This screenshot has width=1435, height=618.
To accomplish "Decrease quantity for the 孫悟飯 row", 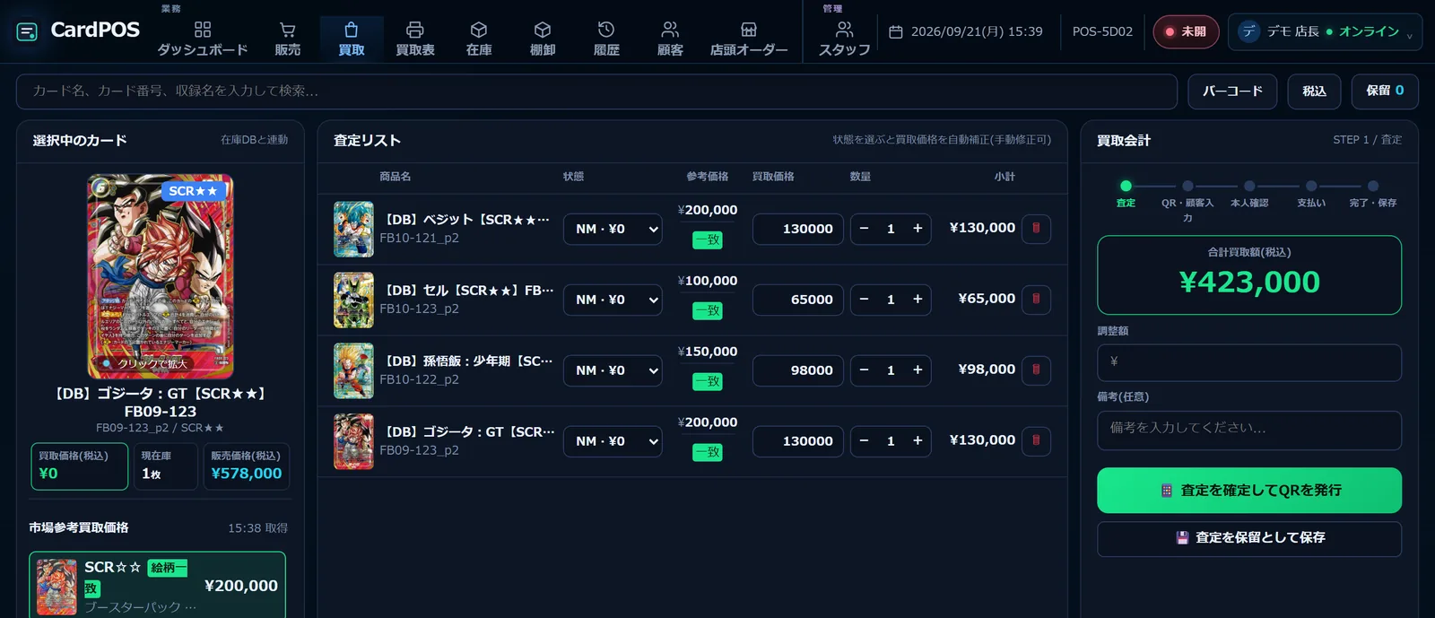I will tap(864, 370).
